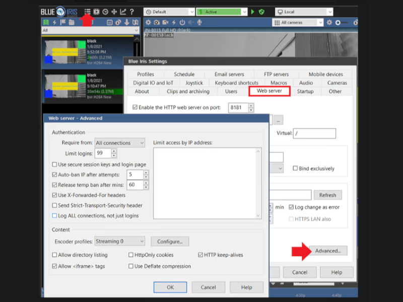
Task: Click Configure... button for encoder profiles
Action: tap(170, 242)
